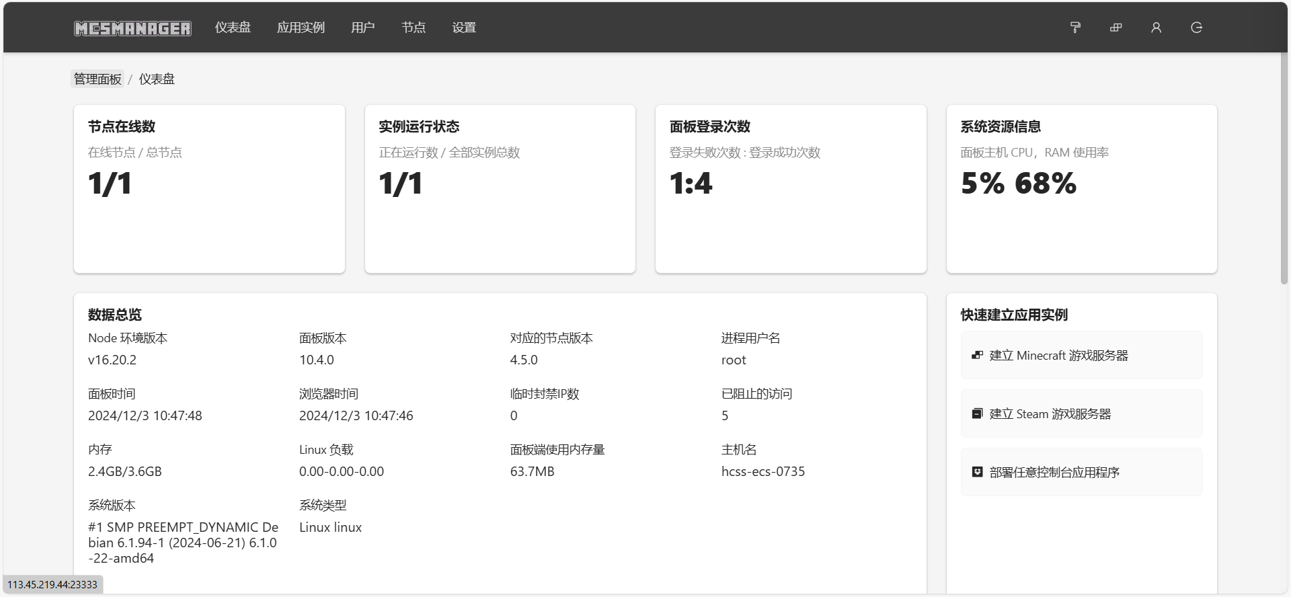This screenshot has width=1291, height=597.
Task: Open the 仪表盘 menu item
Action: point(233,28)
